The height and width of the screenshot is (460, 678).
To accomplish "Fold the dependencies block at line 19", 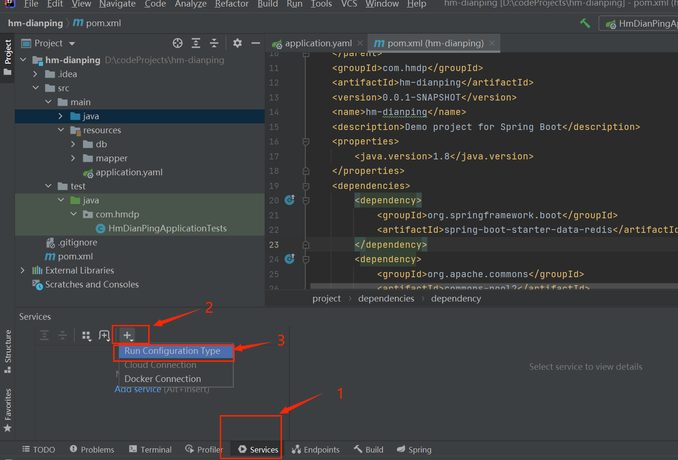I will (x=306, y=186).
